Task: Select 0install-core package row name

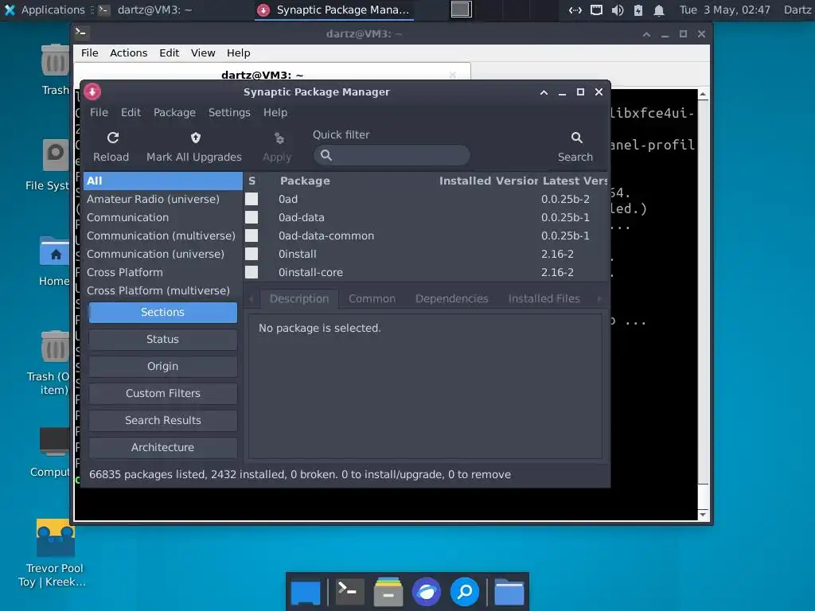Action: pyautogui.click(x=310, y=272)
